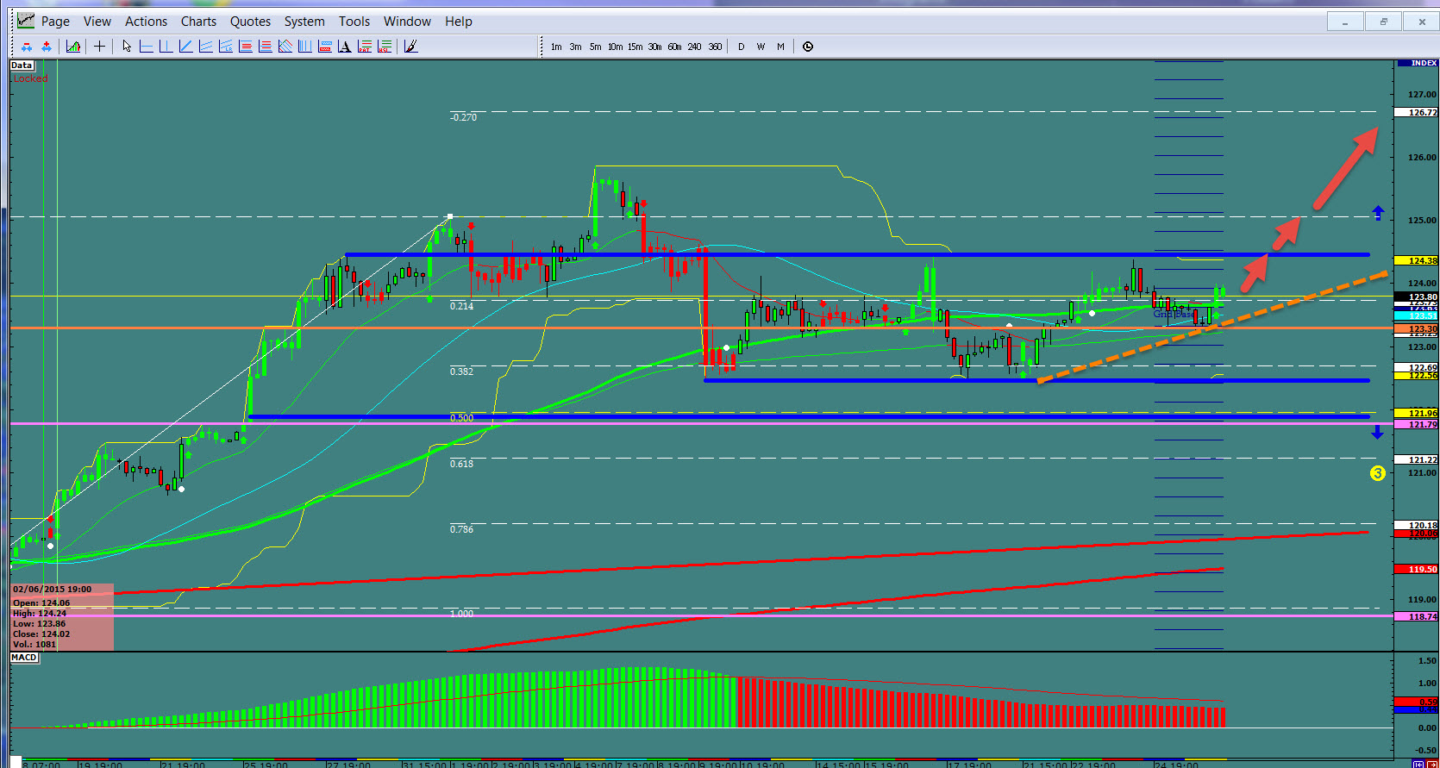Switch to the 240 minute timeframe

(x=694, y=47)
